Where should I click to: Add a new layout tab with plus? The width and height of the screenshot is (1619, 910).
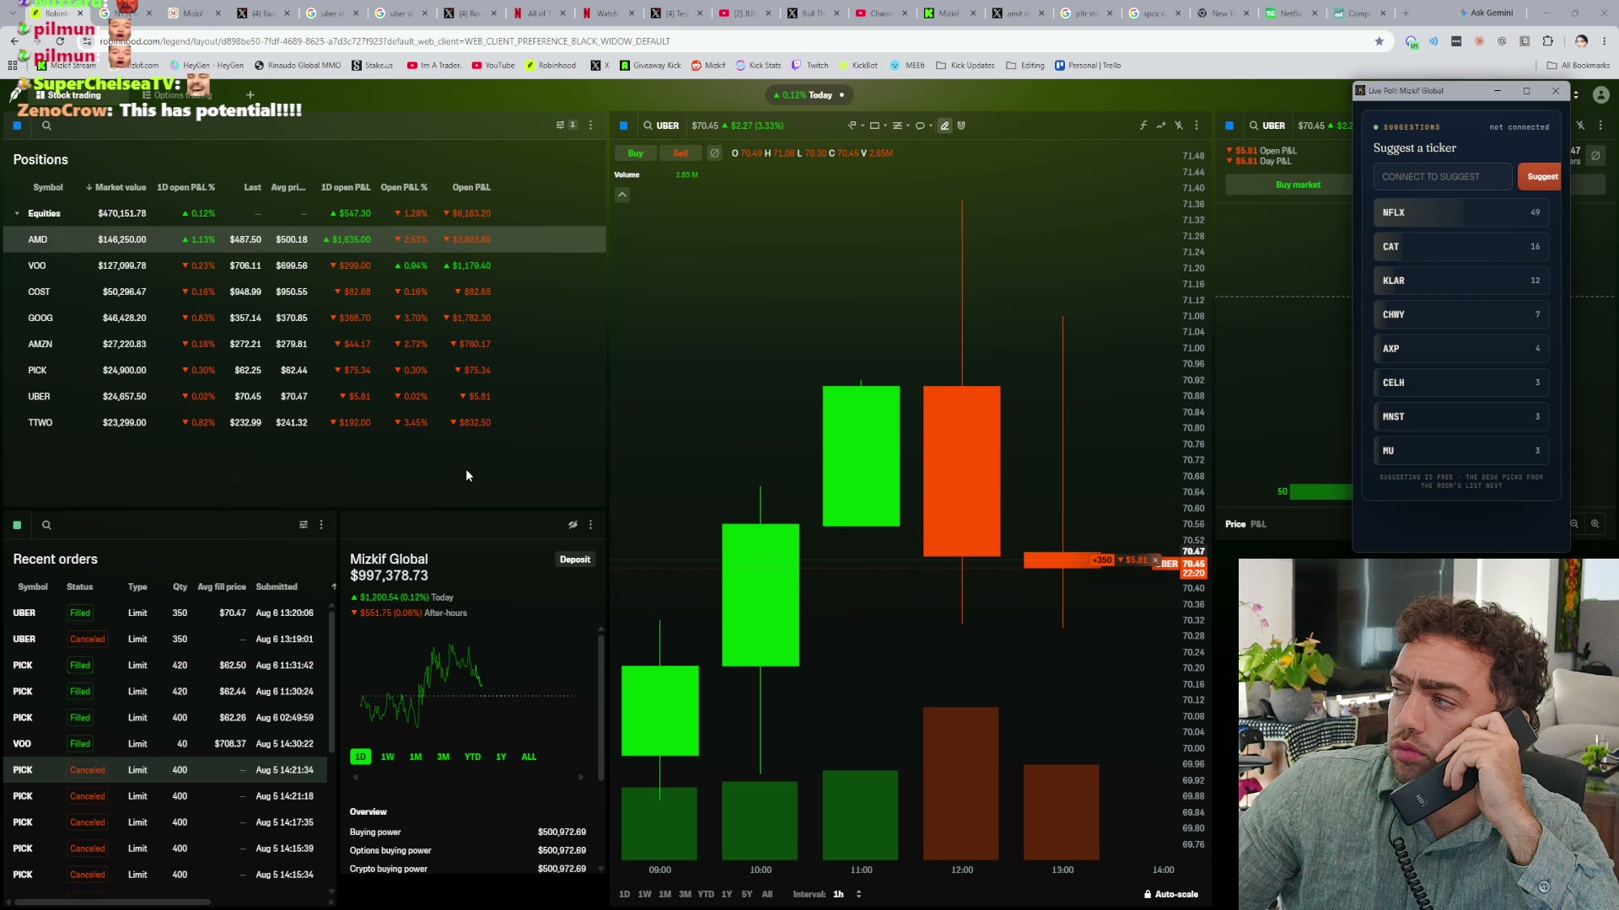[250, 95]
